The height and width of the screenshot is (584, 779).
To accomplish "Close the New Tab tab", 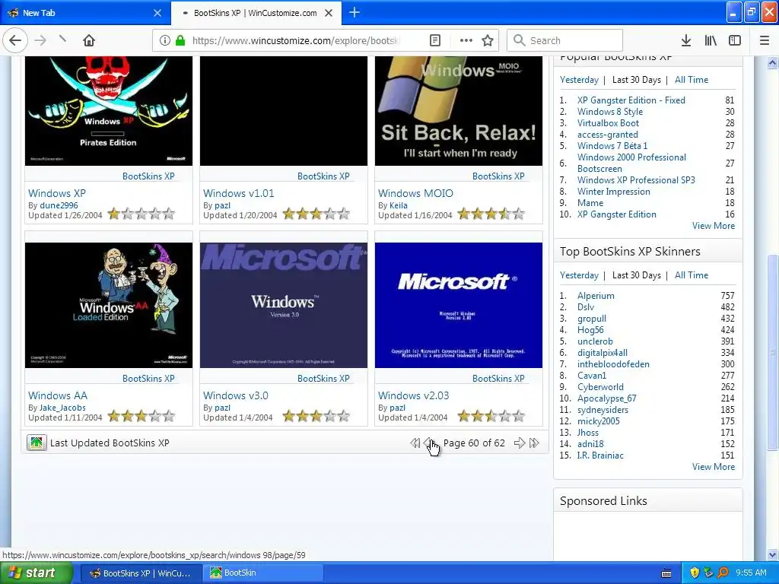I will pyautogui.click(x=157, y=13).
